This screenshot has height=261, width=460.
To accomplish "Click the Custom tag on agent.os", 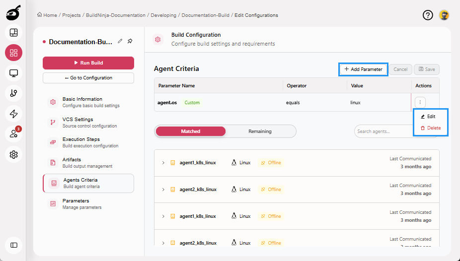I will 192,103.
